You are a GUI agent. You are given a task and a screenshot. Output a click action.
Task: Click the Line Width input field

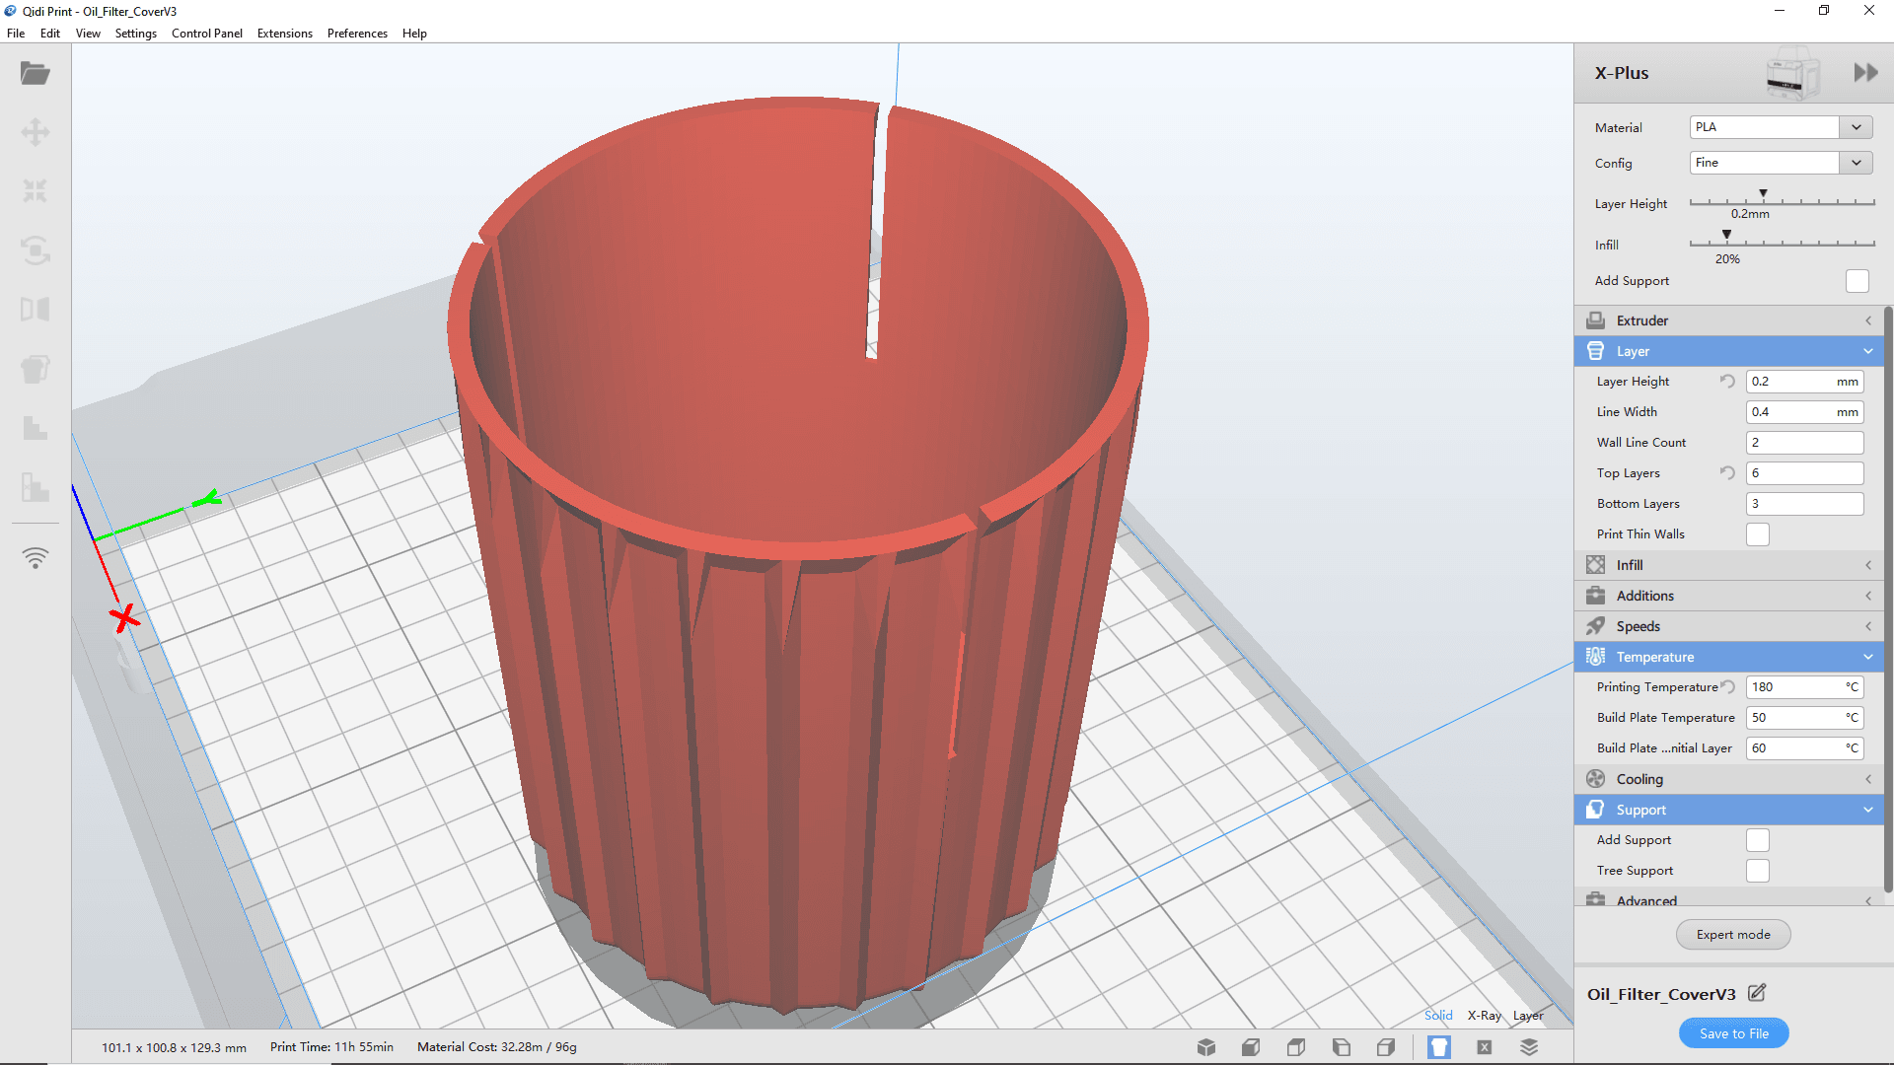tap(1804, 412)
